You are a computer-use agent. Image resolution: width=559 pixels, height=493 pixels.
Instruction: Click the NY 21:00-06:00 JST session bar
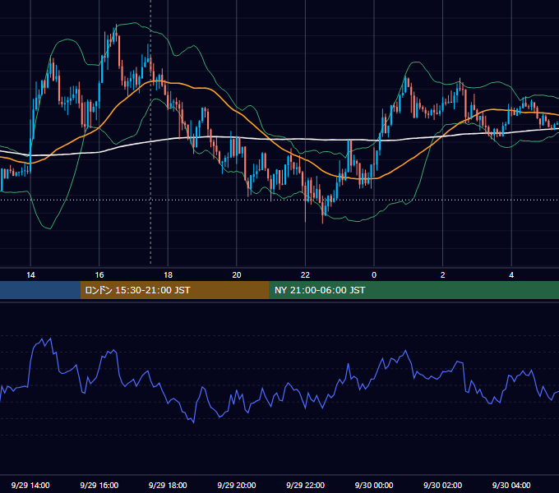(413, 290)
